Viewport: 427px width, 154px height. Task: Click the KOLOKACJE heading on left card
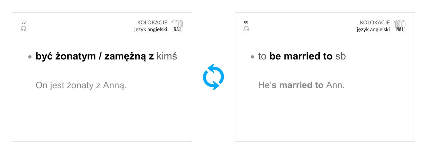tap(152, 23)
